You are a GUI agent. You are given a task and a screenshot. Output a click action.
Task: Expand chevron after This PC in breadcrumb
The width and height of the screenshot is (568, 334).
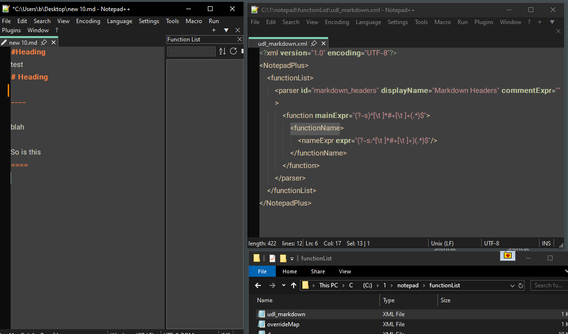coord(343,285)
